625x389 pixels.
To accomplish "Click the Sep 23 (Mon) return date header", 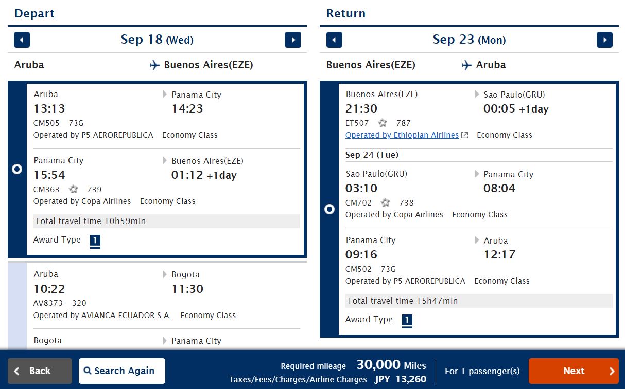I will (469, 40).
